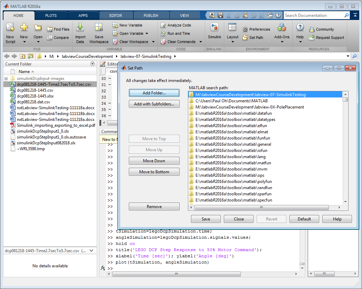Image resolution: width=362 pixels, height=289 pixels.
Task: Click Add Folder... button
Action: (154, 93)
